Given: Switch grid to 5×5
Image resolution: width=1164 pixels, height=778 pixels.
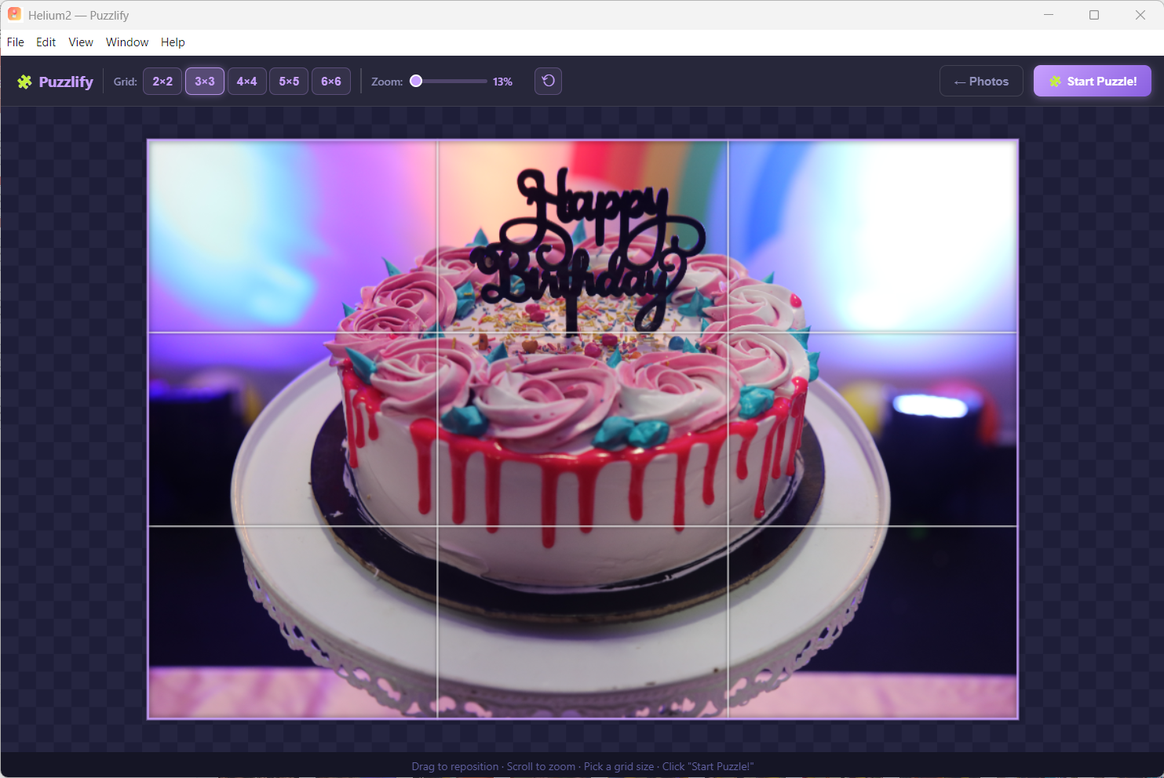Looking at the screenshot, I should pos(289,81).
